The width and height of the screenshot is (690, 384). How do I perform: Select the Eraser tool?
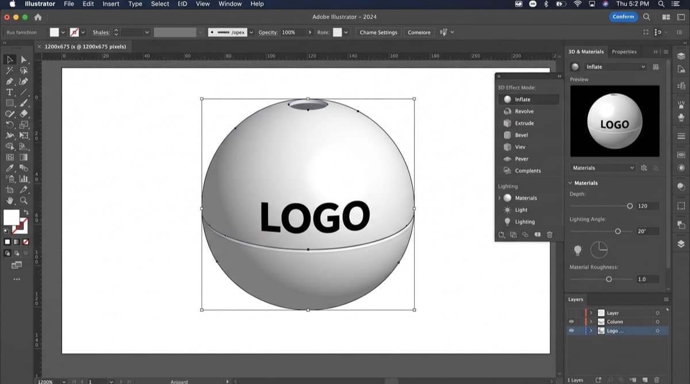click(24, 114)
